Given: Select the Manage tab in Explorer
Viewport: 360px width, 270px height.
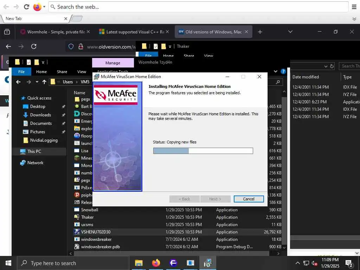Looking at the screenshot, I should pos(113,63).
